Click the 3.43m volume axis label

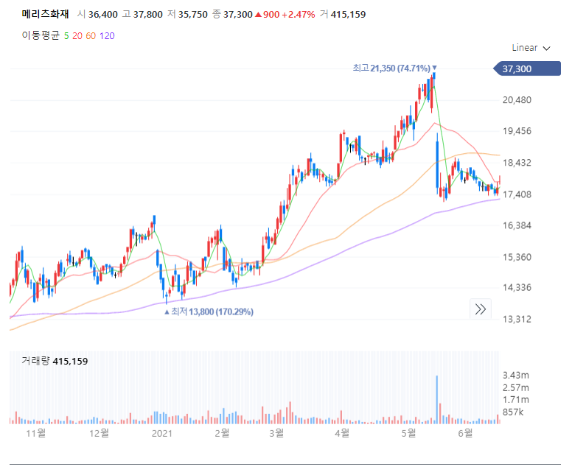click(x=516, y=375)
